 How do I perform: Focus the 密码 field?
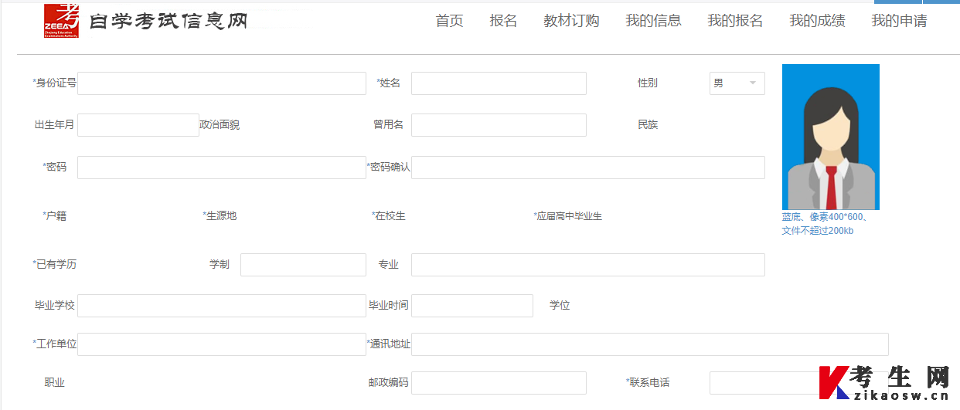[222, 168]
